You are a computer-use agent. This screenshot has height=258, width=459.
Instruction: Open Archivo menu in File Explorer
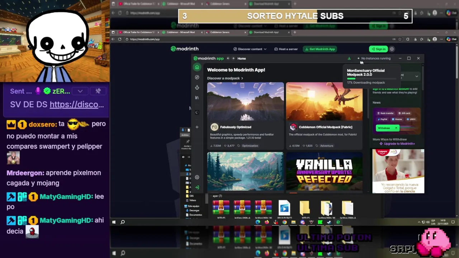tap(185, 135)
